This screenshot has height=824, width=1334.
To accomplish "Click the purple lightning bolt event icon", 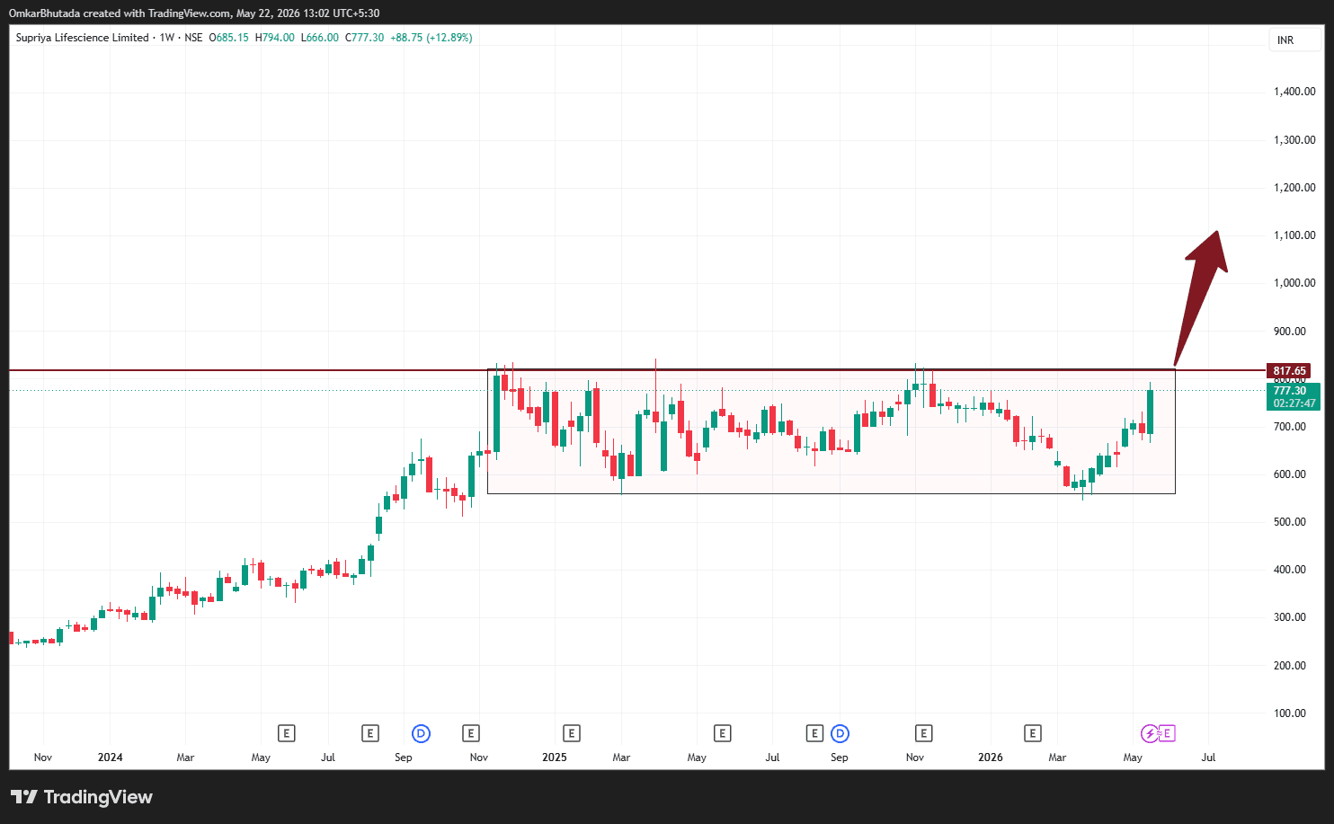I will (x=1150, y=734).
